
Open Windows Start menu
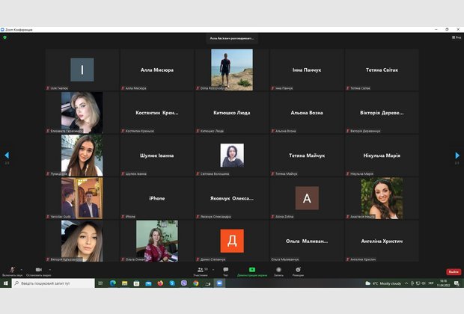coord(5,283)
